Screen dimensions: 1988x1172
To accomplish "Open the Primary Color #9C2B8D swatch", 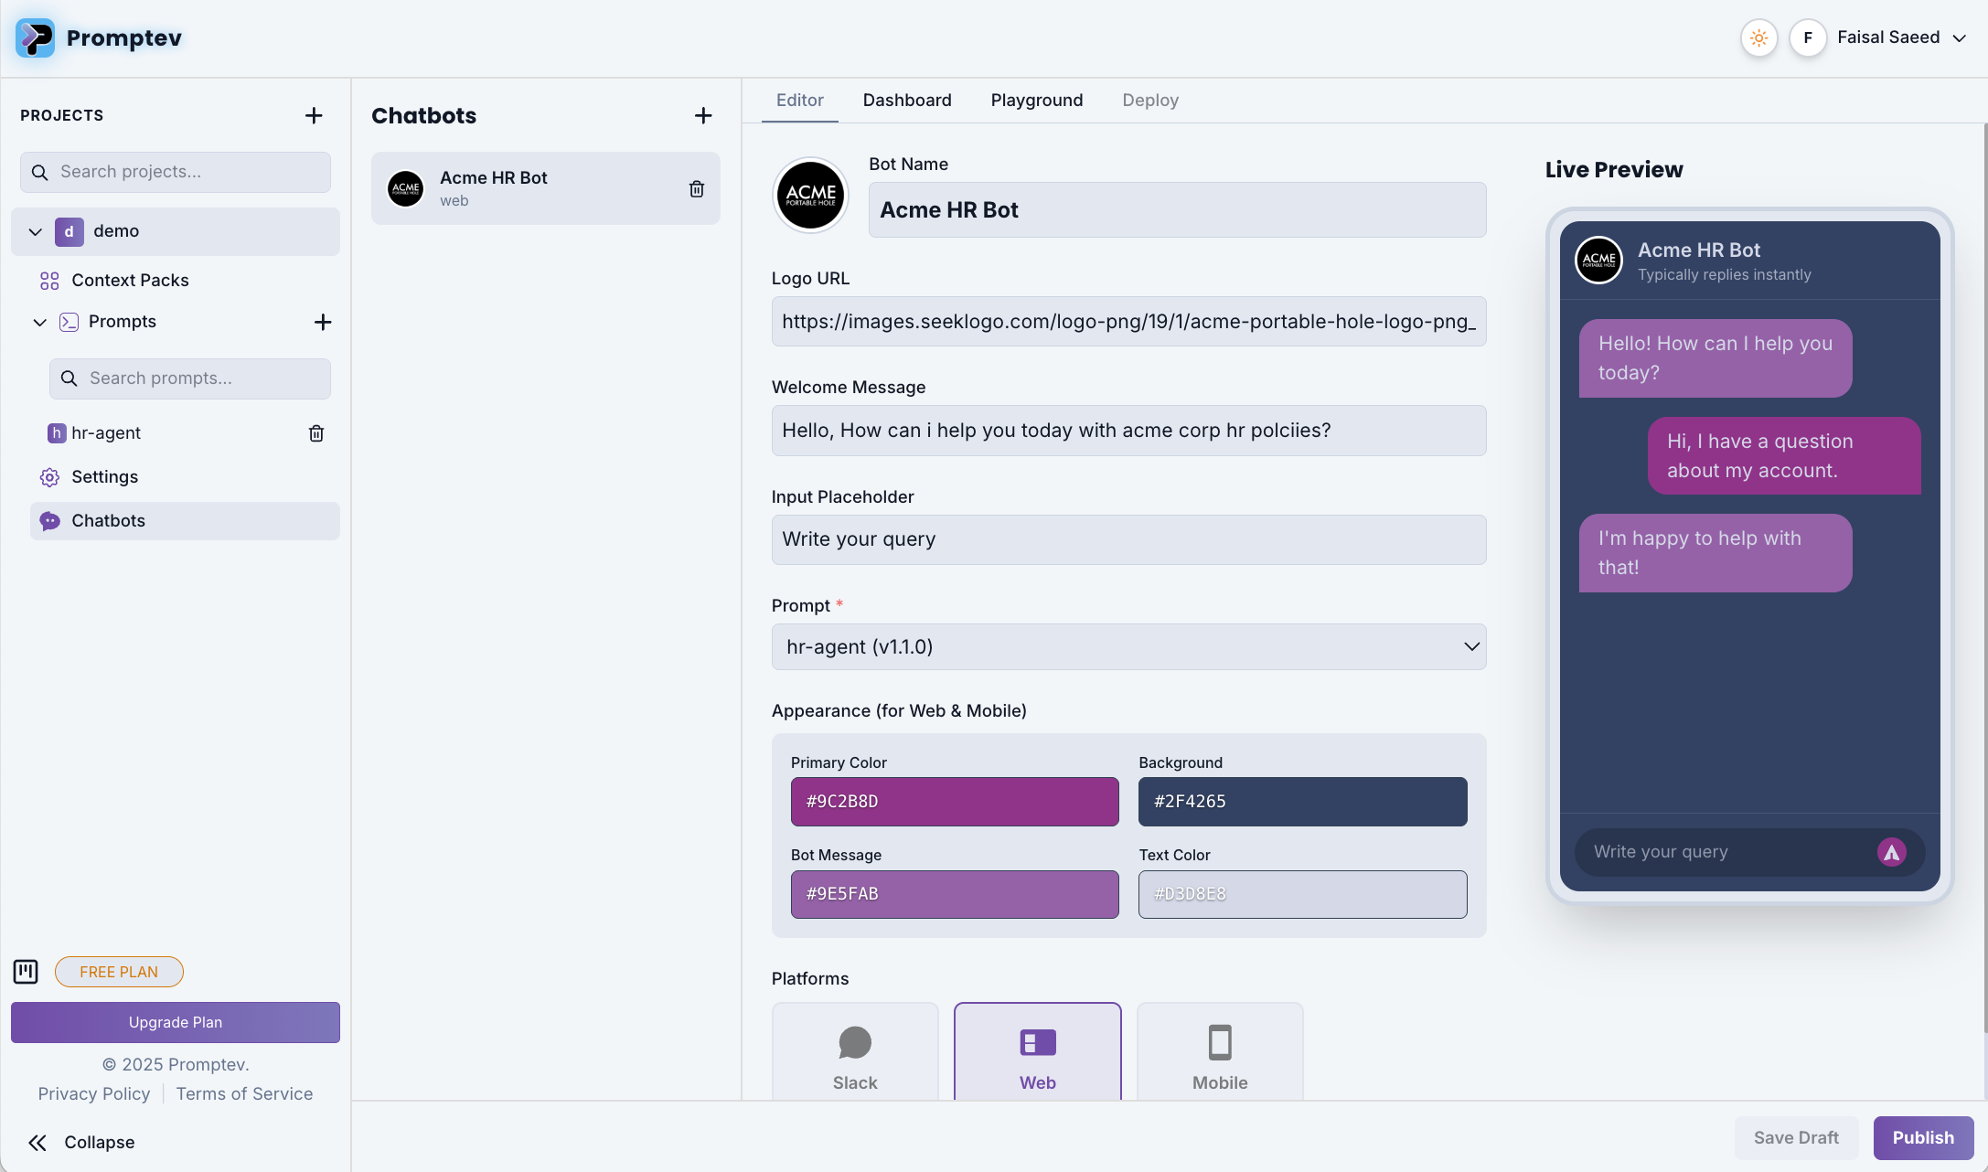I will [954, 802].
